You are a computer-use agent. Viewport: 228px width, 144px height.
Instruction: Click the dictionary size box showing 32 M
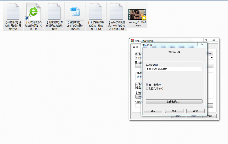click(138, 97)
